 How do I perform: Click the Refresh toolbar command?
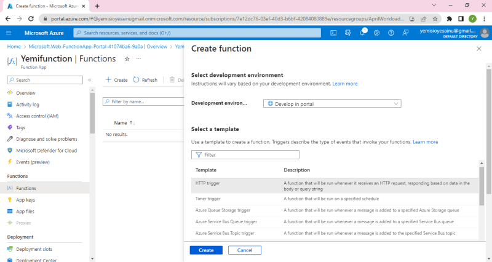145,80
